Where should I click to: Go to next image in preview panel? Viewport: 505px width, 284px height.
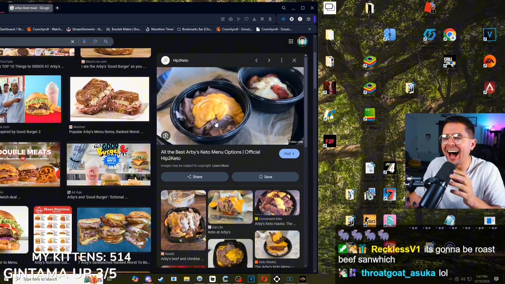pyautogui.click(x=269, y=60)
